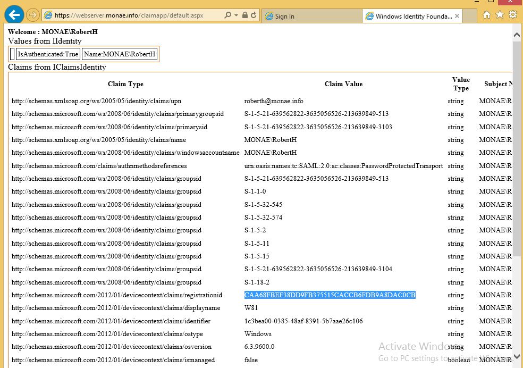523x368 pixels.
Task: Click the IsAuthenticated:True cell
Action: [x=48, y=54]
